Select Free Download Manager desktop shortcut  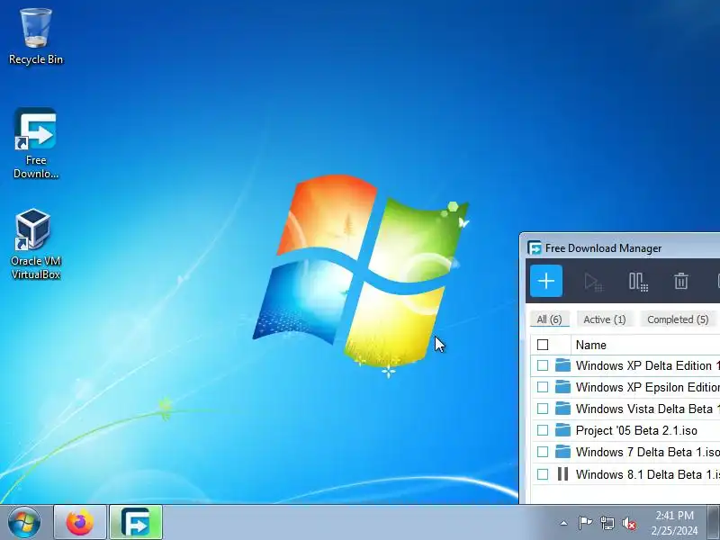coord(36,143)
